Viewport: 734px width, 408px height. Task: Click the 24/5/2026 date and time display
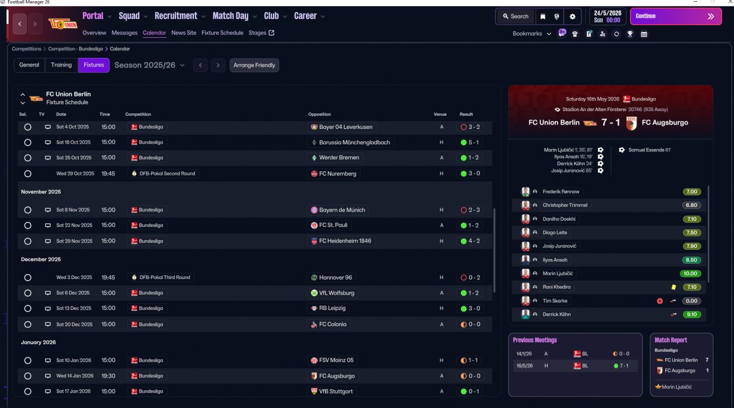click(x=608, y=17)
